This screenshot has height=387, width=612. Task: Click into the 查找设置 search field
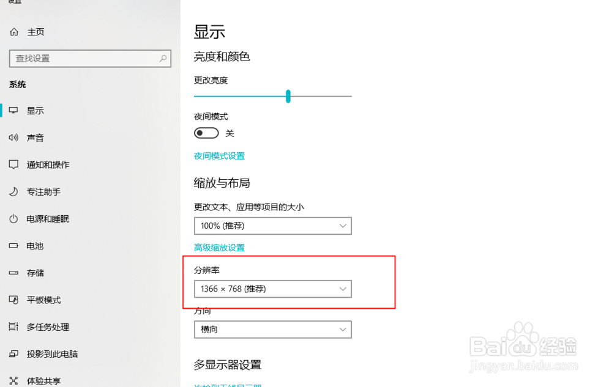click(90, 59)
